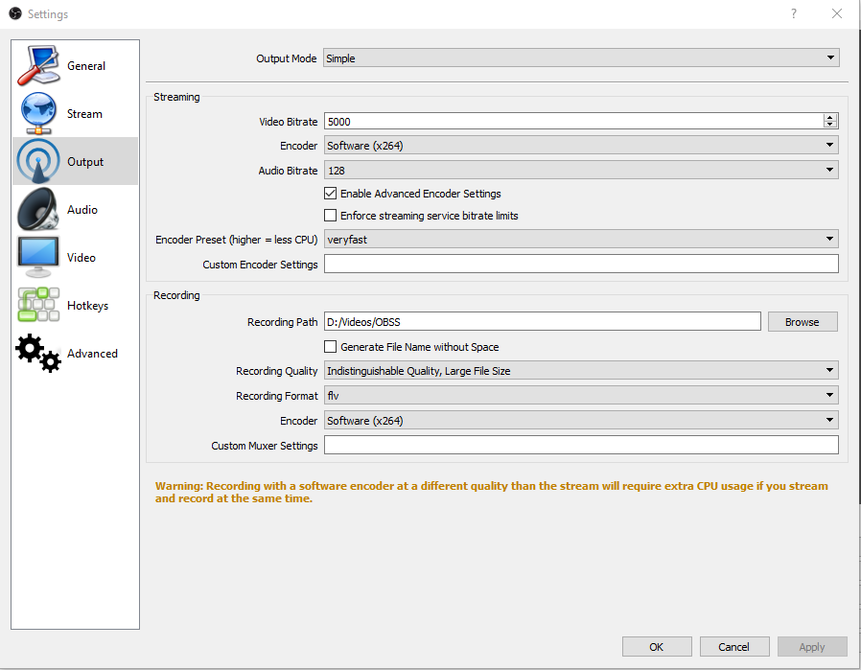Expand the Output Mode dropdown
Screen dimensions: 861x670
click(581, 58)
